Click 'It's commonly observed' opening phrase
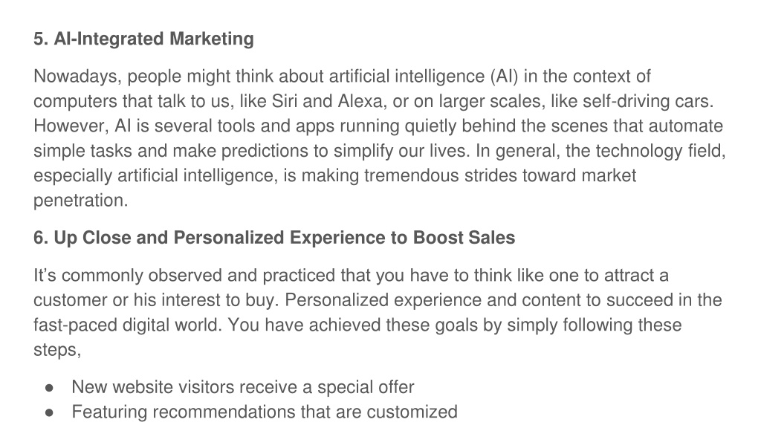The image size is (761, 428). tap(128, 275)
